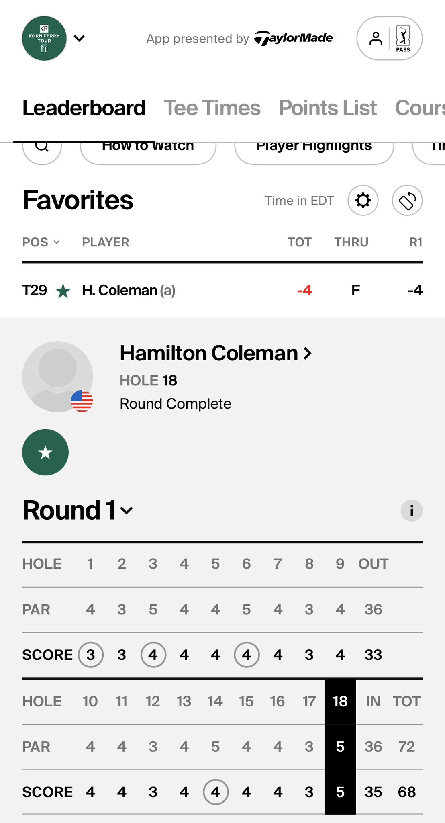Open the user profile icon
445x823 pixels.
(376, 39)
